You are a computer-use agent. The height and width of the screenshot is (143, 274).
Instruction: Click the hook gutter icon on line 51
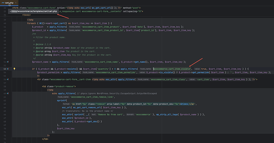point(8,62)
